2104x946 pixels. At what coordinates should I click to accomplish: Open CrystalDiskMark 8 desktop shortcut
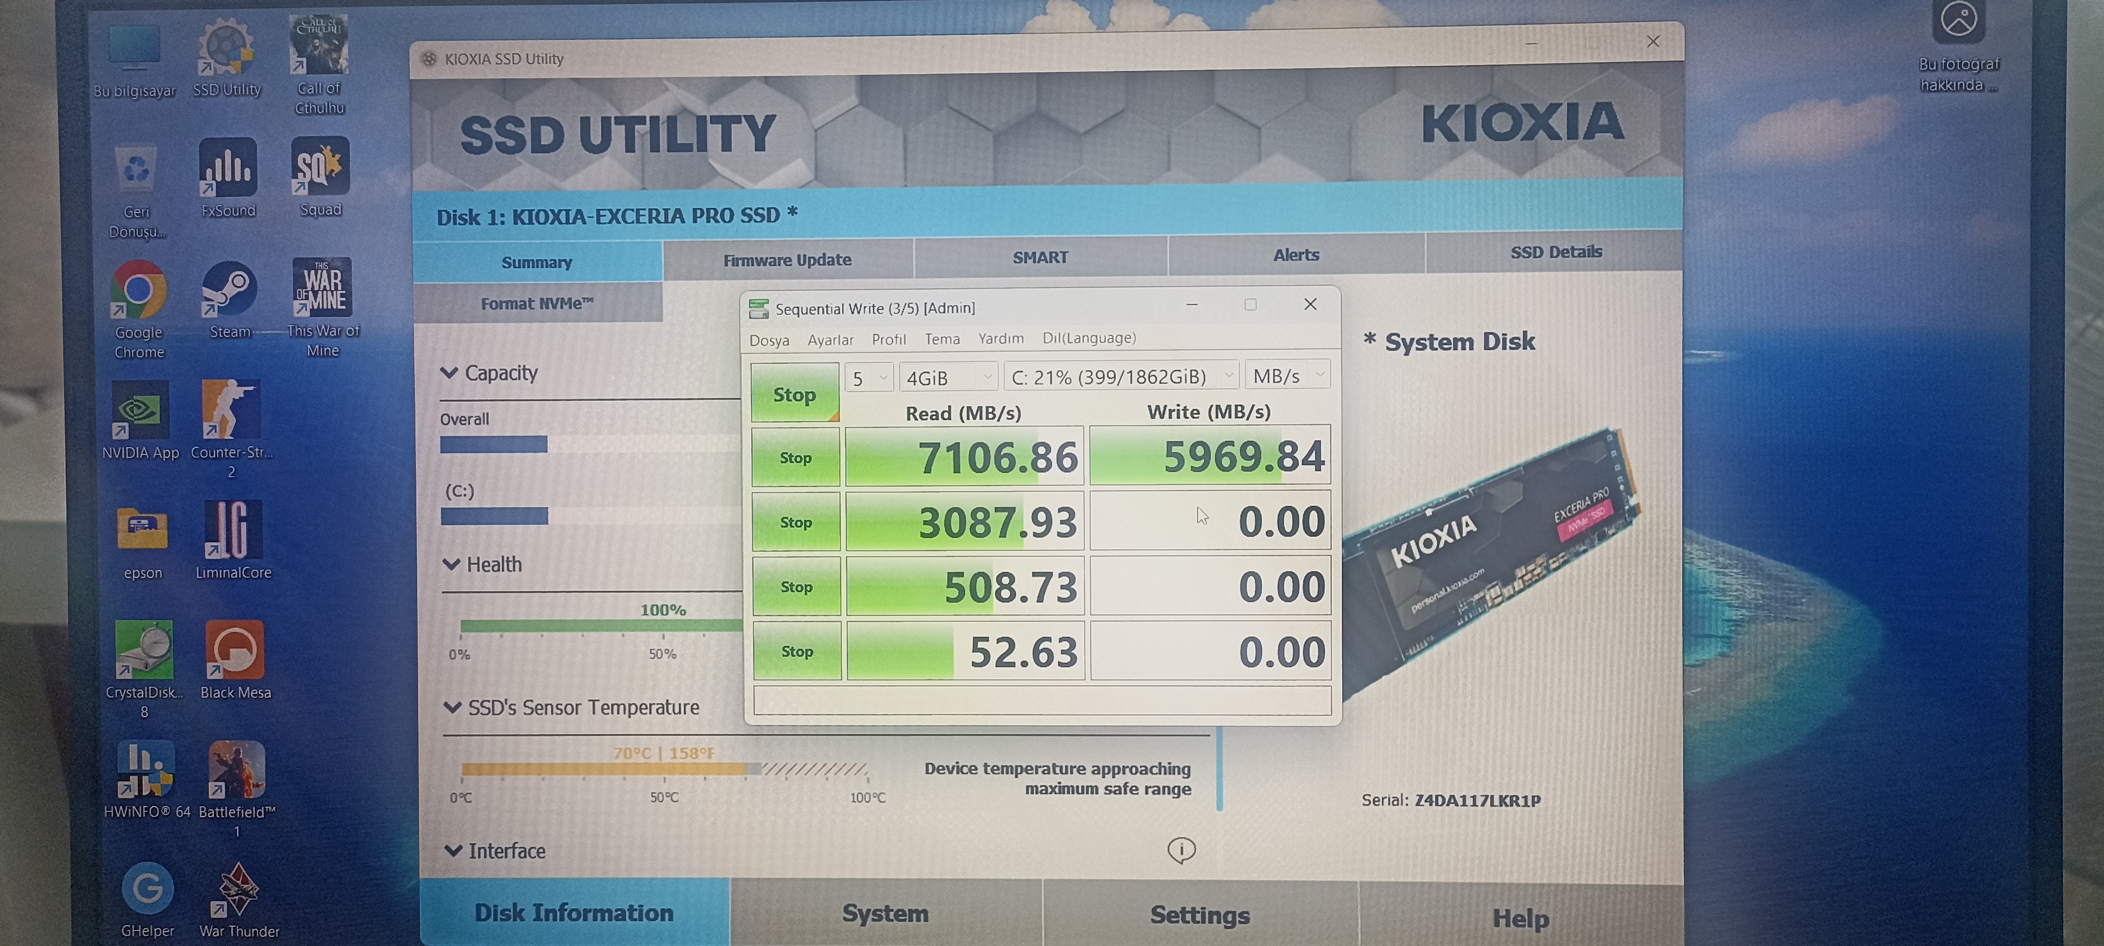pyautogui.click(x=144, y=669)
